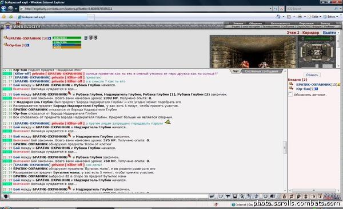
Task: Expand the feeds dropdown arrow in IE toolbar
Action: click(294, 17)
